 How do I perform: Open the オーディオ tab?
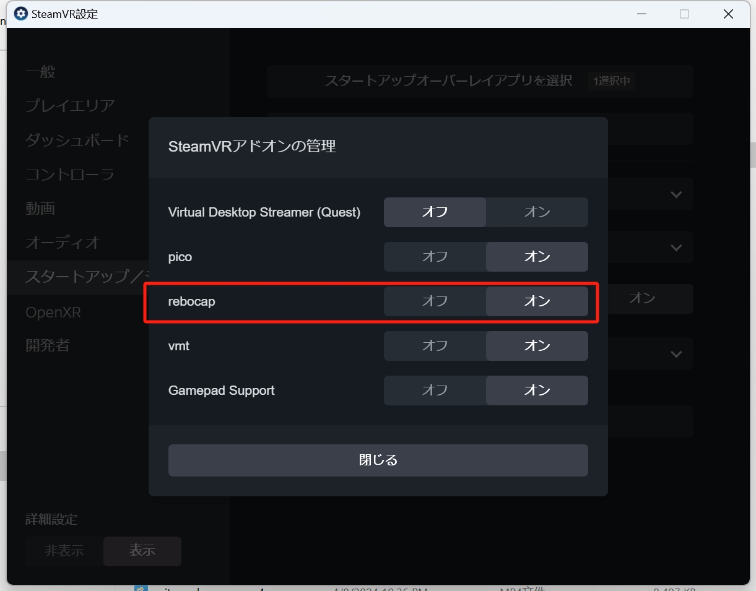click(63, 243)
